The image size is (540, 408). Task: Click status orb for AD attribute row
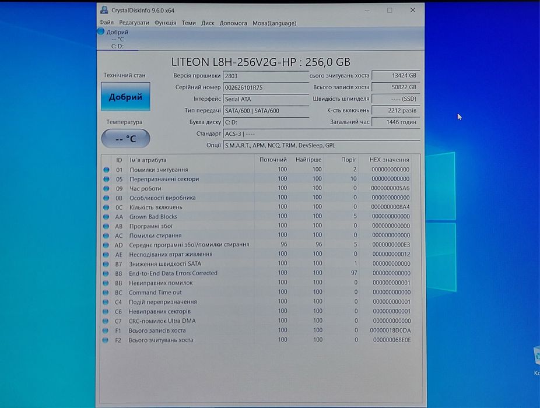click(106, 245)
